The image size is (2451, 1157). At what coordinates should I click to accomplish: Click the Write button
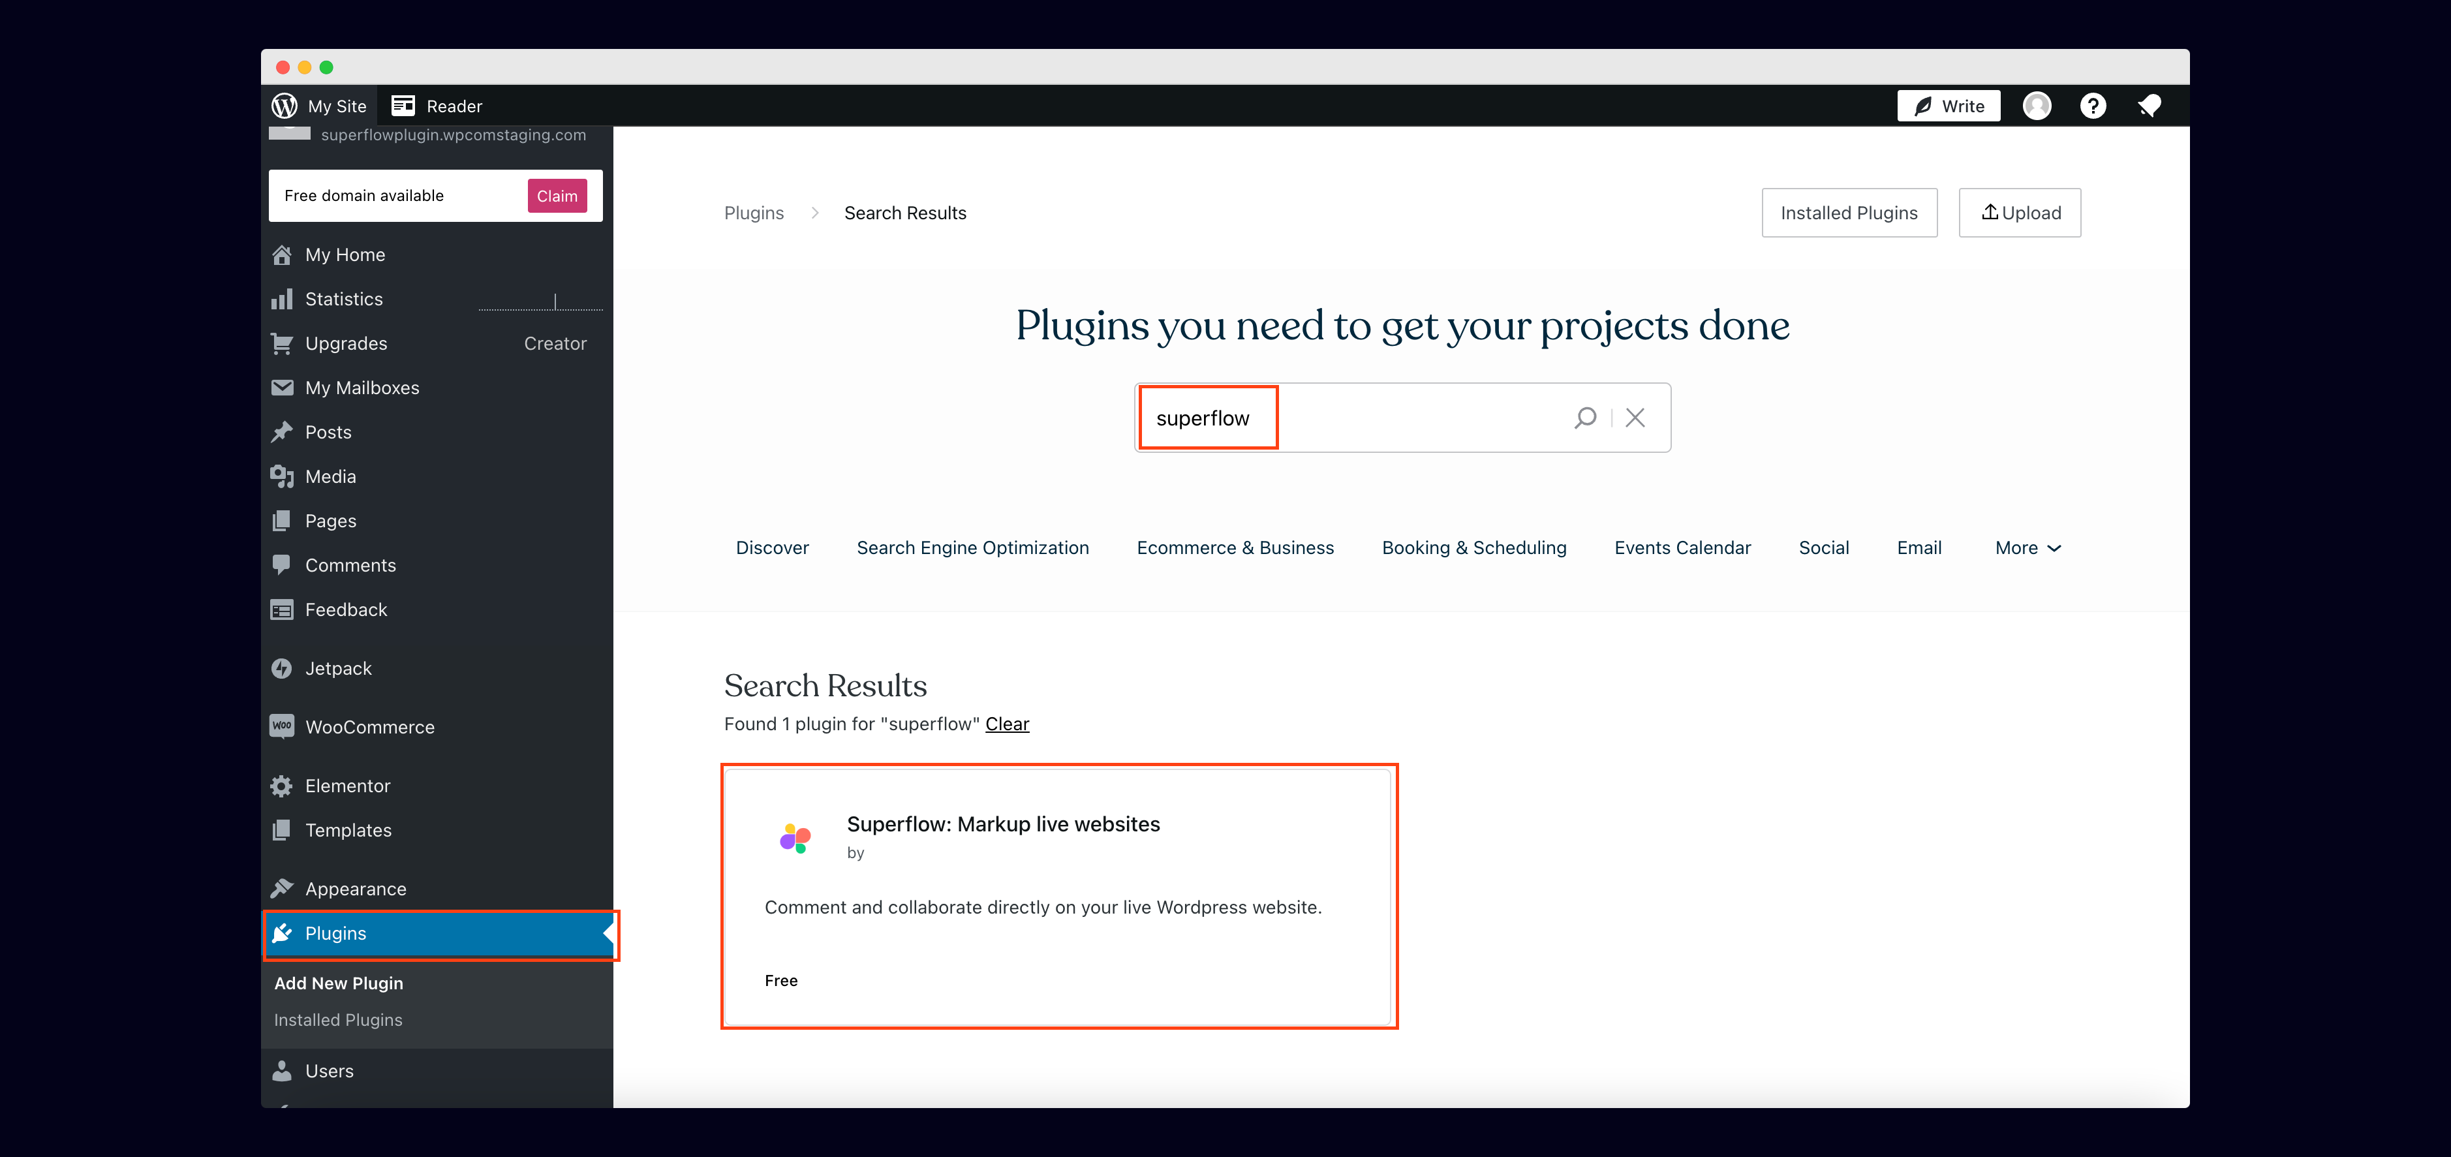click(x=1948, y=106)
